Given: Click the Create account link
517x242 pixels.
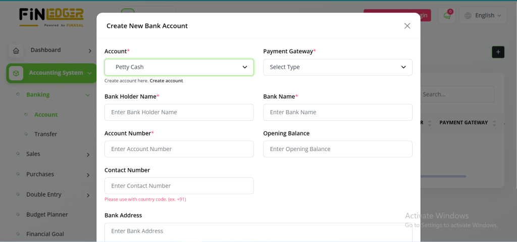Looking at the screenshot, I should coord(166,81).
